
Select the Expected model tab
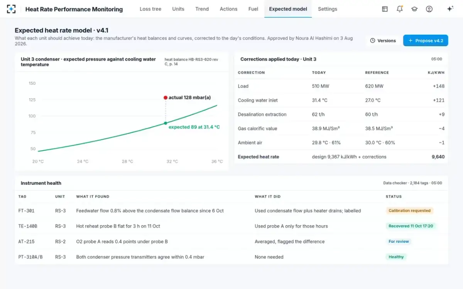(288, 9)
